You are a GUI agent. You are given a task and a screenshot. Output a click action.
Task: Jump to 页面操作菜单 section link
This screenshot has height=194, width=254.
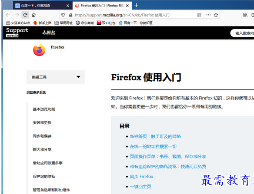click(x=168, y=156)
